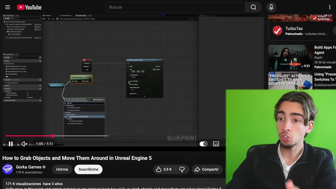Unmute the video with the speaker icon
This screenshot has width=336, height=189.
(24, 144)
